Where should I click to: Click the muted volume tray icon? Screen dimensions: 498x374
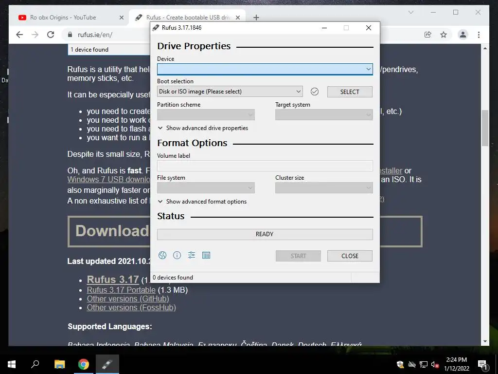[435, 364]
